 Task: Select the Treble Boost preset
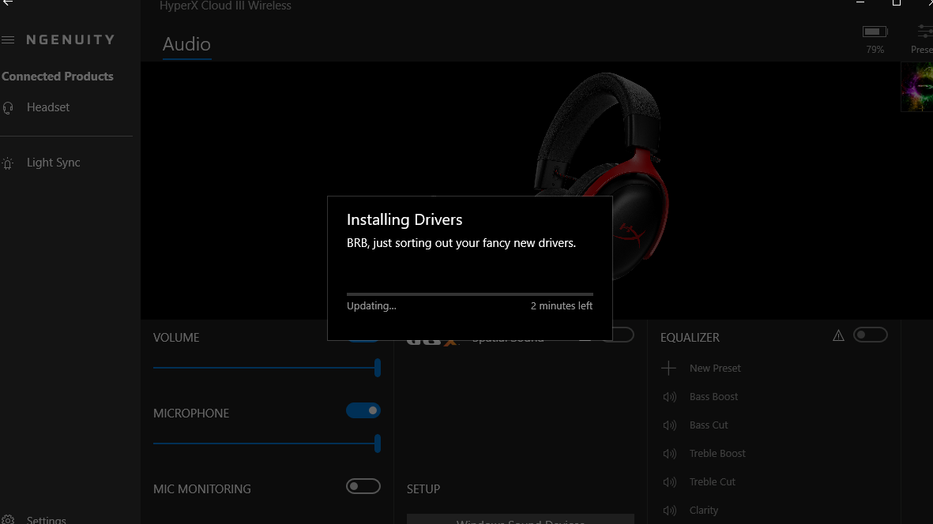(717, 454)
